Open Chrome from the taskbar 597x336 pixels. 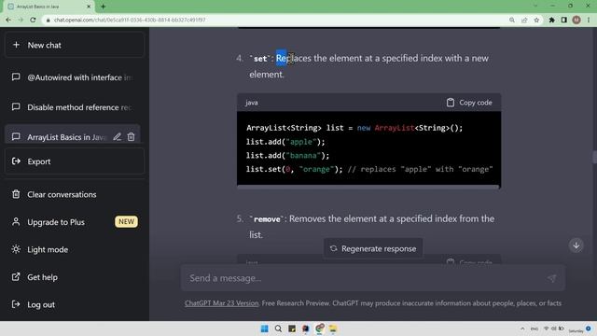tap(319, 329)
